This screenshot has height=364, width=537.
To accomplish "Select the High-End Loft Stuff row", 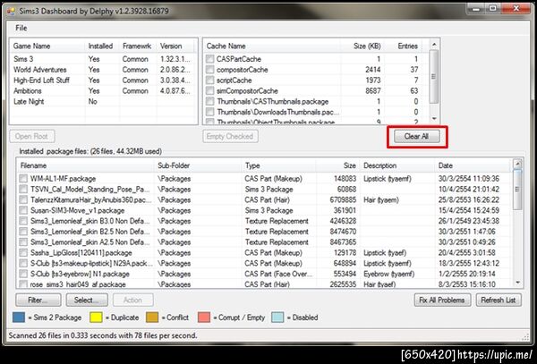I will pos(103,80).
